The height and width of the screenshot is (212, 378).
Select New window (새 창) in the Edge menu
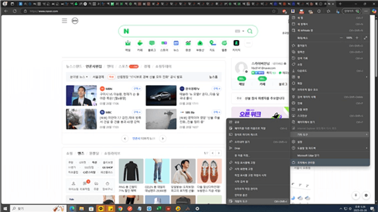pyautogui.click(x=330, y=24)
